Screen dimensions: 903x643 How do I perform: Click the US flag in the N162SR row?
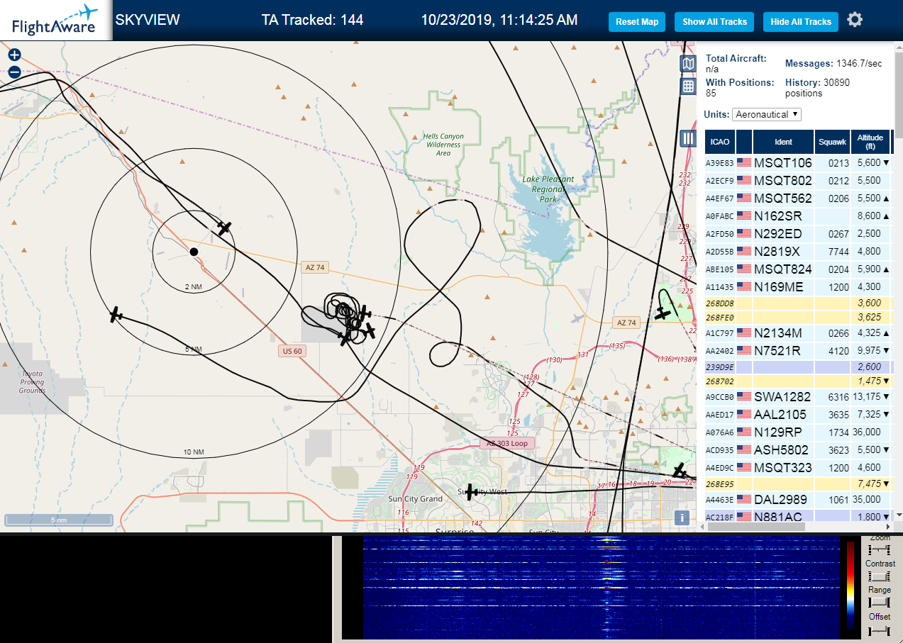tap(744, 216)
